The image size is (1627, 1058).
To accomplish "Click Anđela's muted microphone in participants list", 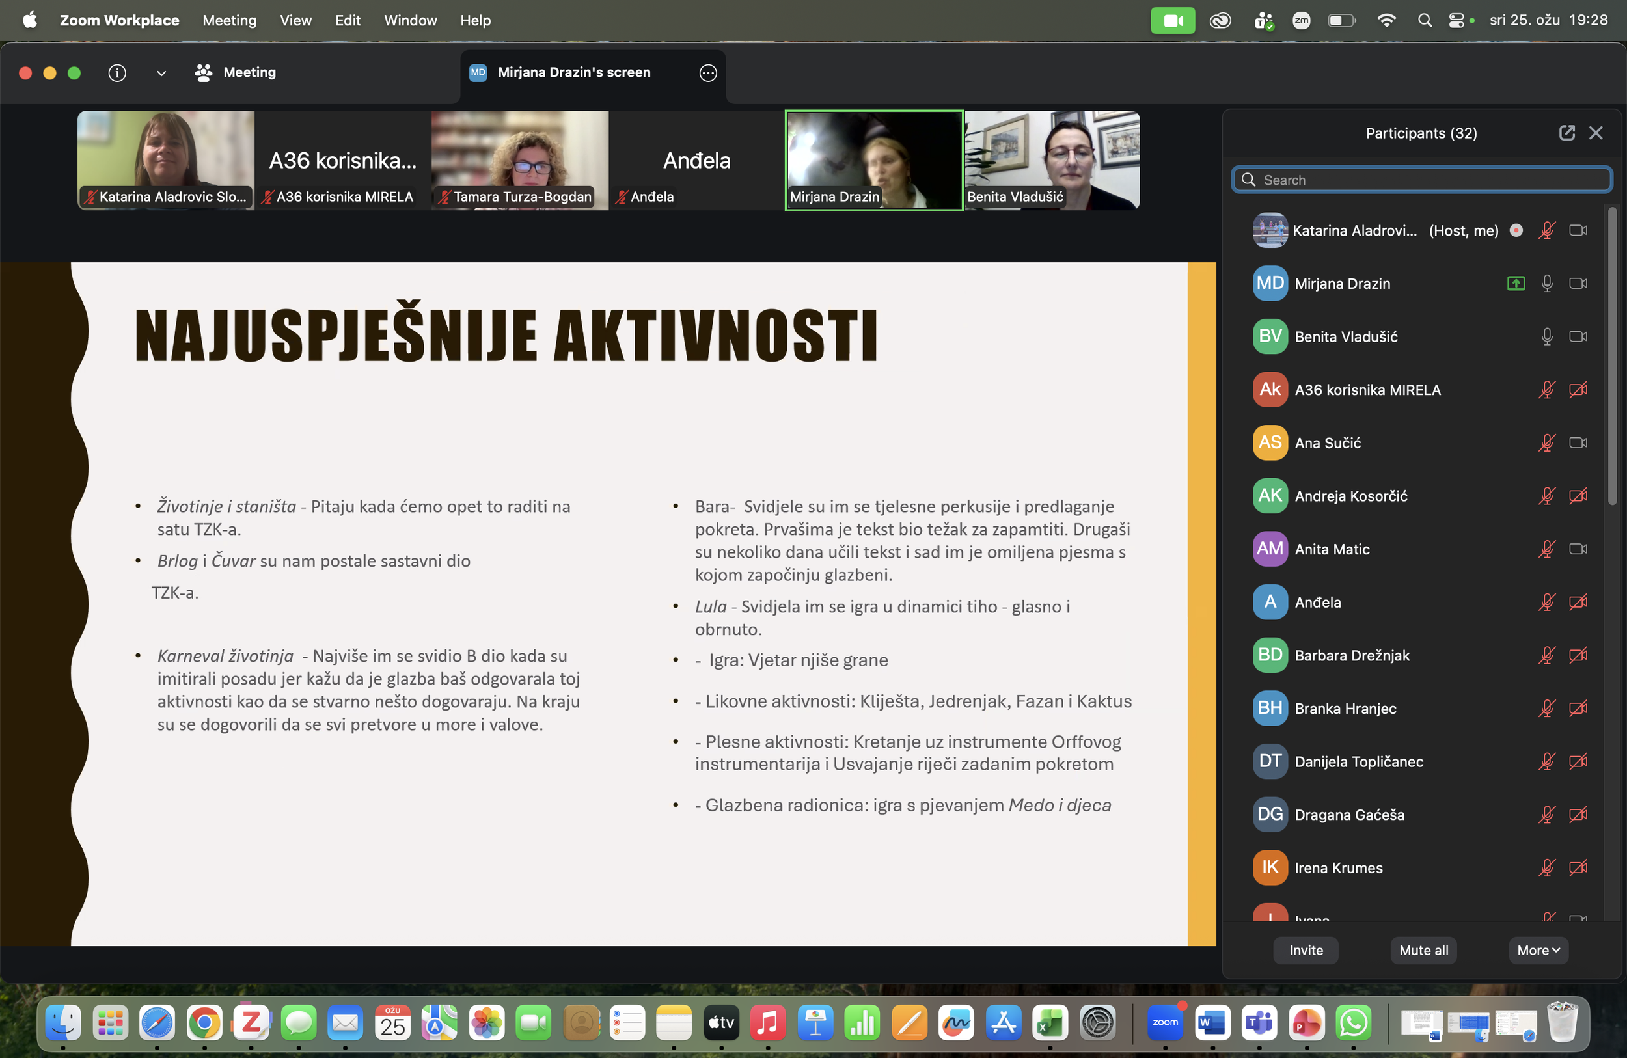I will tap(1546, 602).
